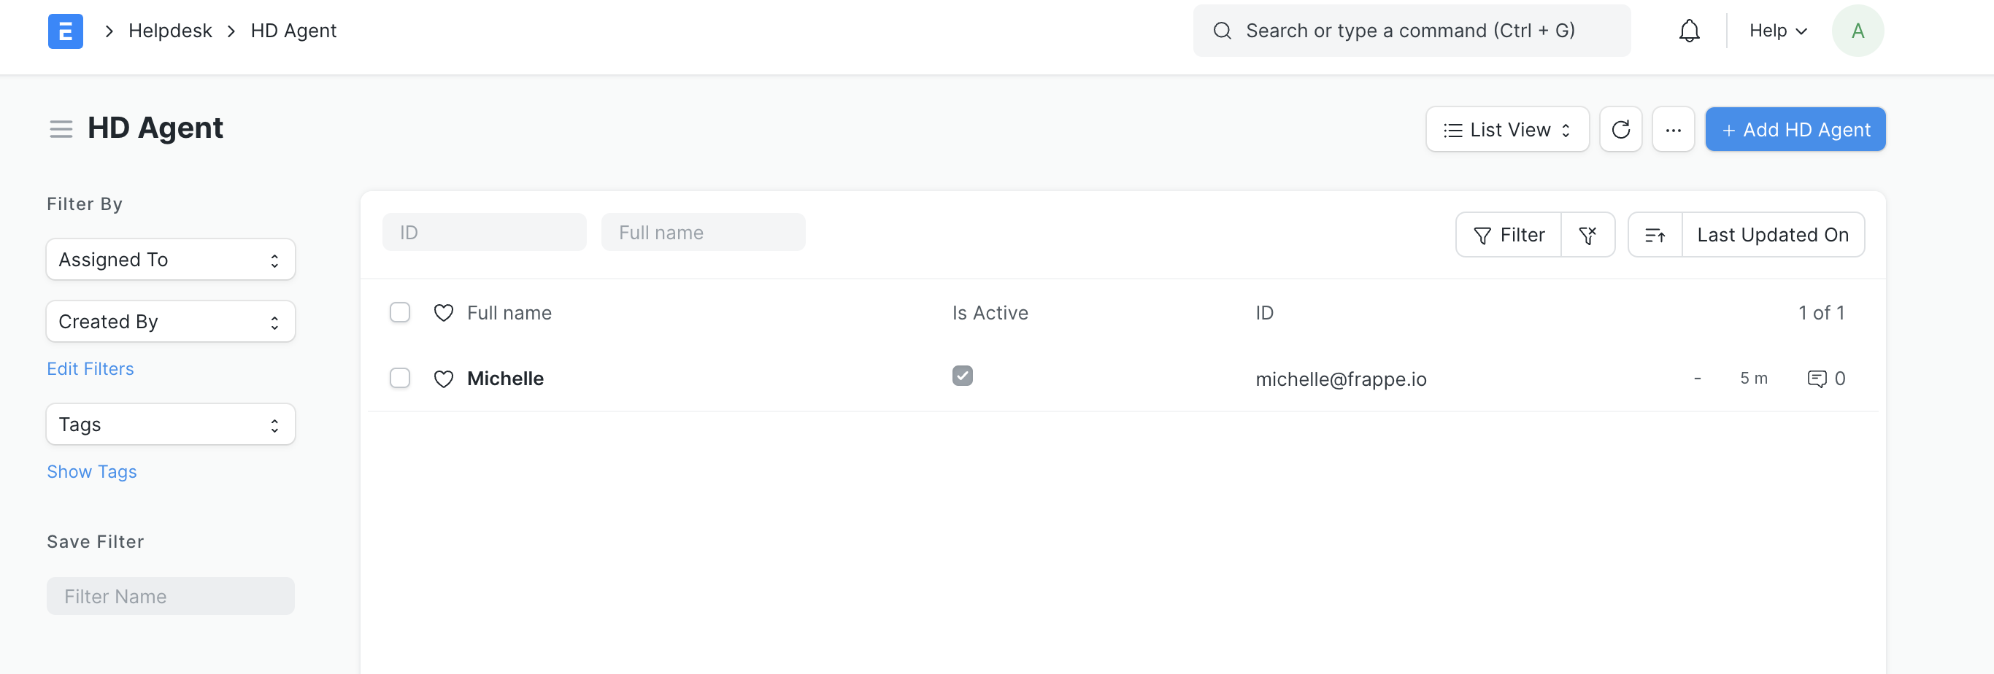This screenshot has width=1994, height=674.
Task: Favorite Michelle using the heart icon
Action: (x=444, y=379)
